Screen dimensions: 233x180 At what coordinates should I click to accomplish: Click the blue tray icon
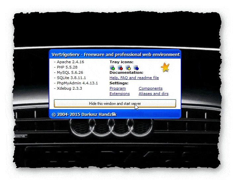[x=136, y=67]
